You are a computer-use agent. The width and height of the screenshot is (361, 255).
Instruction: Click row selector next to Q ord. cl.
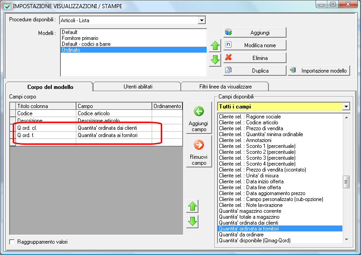coord(13,128)
